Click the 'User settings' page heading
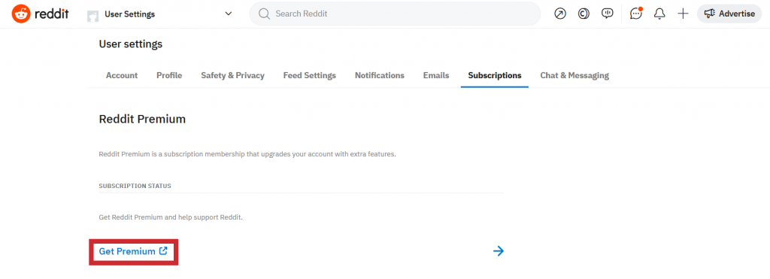 (x=131, y=44)
